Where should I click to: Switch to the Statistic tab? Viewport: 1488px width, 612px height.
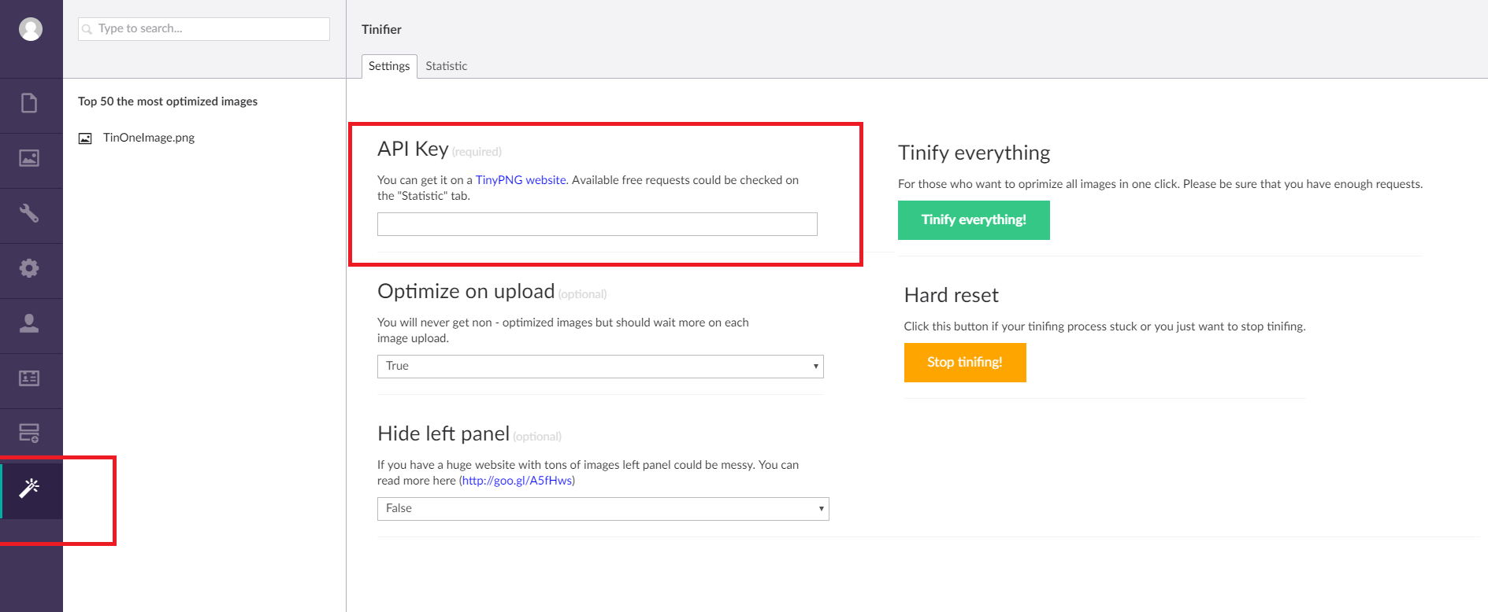pyautogui.click(x=446, y=66)
